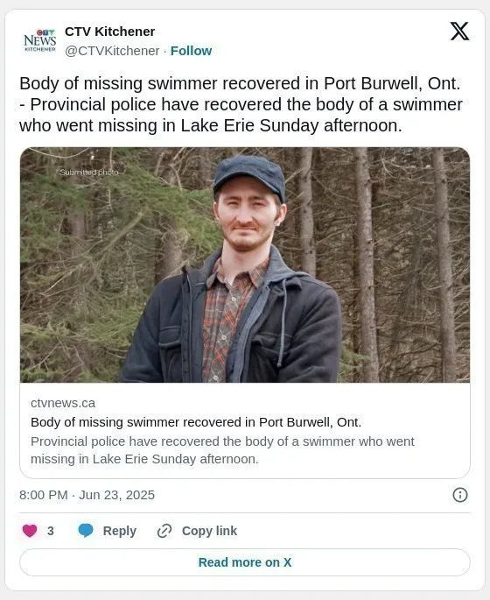Like the tweet with the heart icon
This screenshot has height=600, width=490.
click(30, 531)
